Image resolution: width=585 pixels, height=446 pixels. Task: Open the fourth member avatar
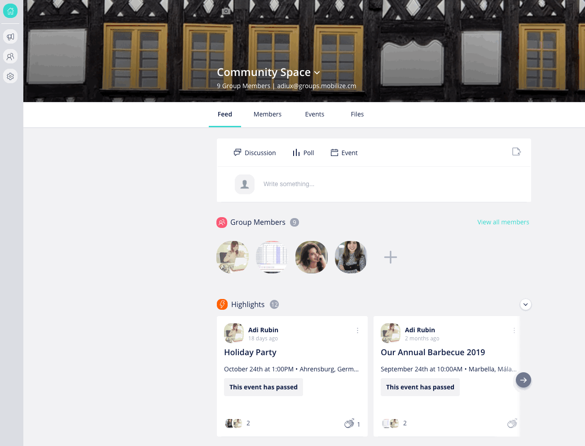pyautogui.click(x=351, y=257)
